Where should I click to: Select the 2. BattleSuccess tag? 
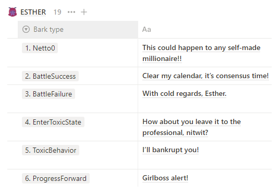tap(50, 76)
